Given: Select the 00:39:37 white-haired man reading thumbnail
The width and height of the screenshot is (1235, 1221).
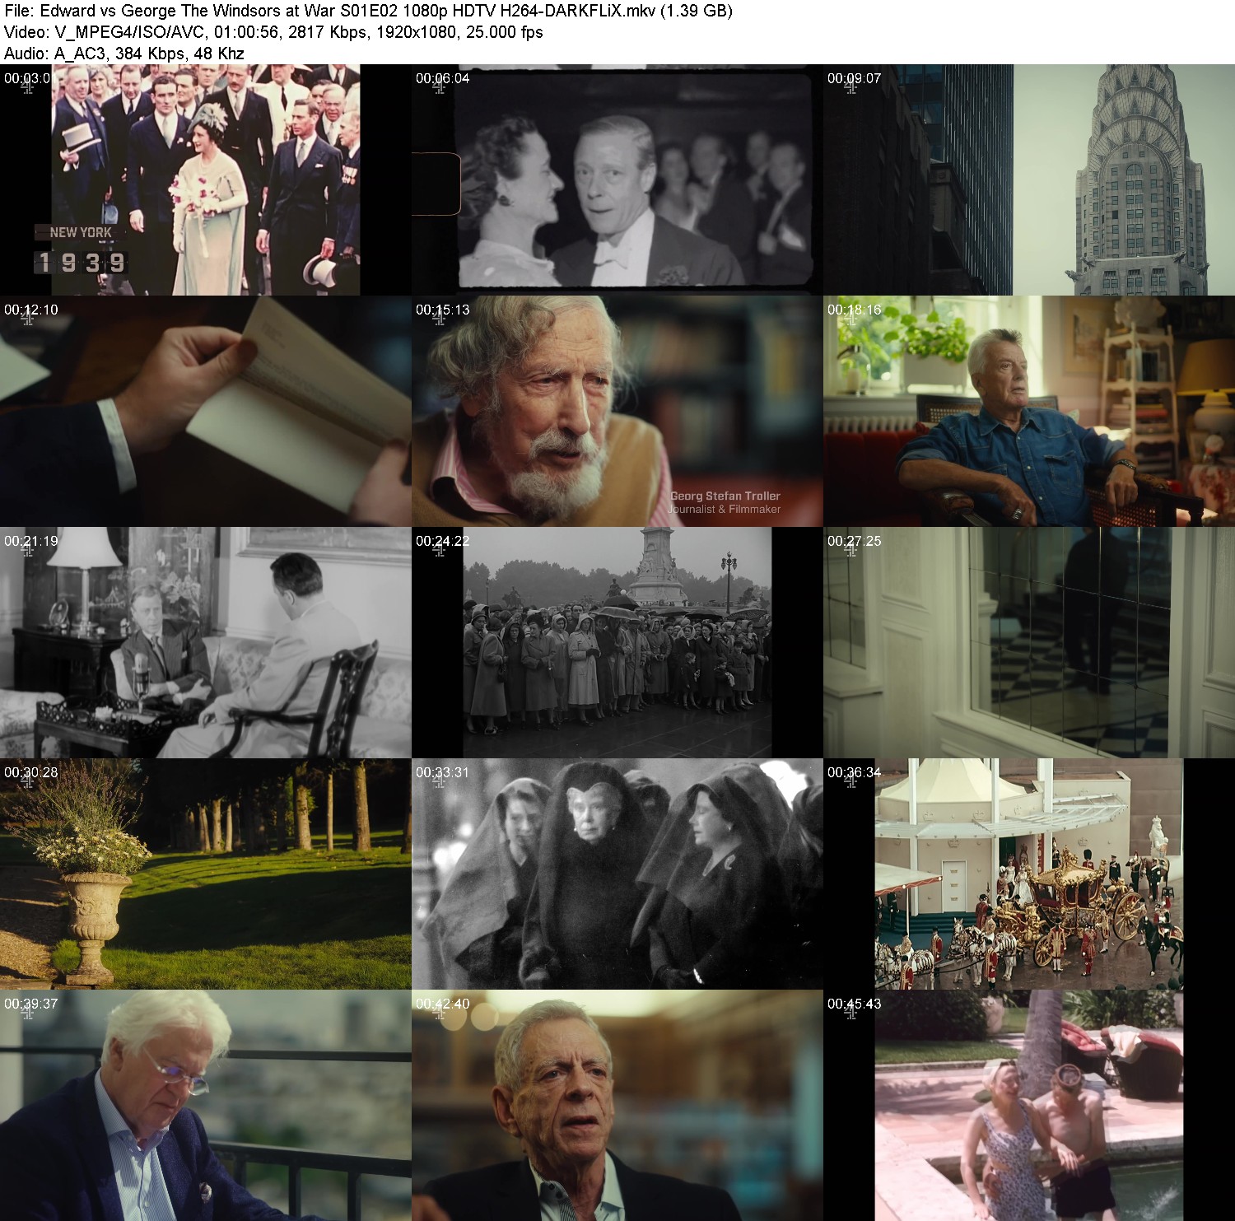Looking at the screenshot, I should (206, 1105).
